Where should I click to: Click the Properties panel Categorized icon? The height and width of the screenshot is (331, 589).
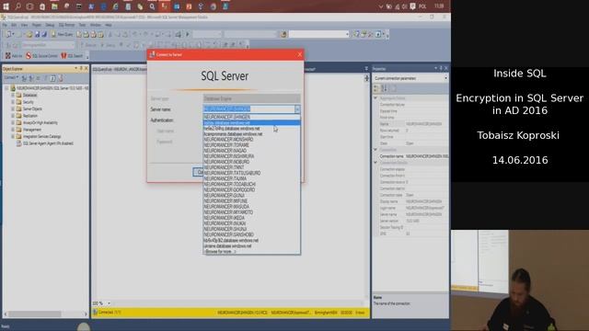(376, 88)
